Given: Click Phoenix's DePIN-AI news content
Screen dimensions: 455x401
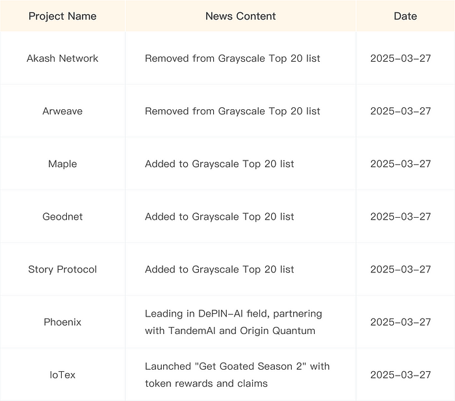Looking at the screenshot, I should tap(233, 322).
